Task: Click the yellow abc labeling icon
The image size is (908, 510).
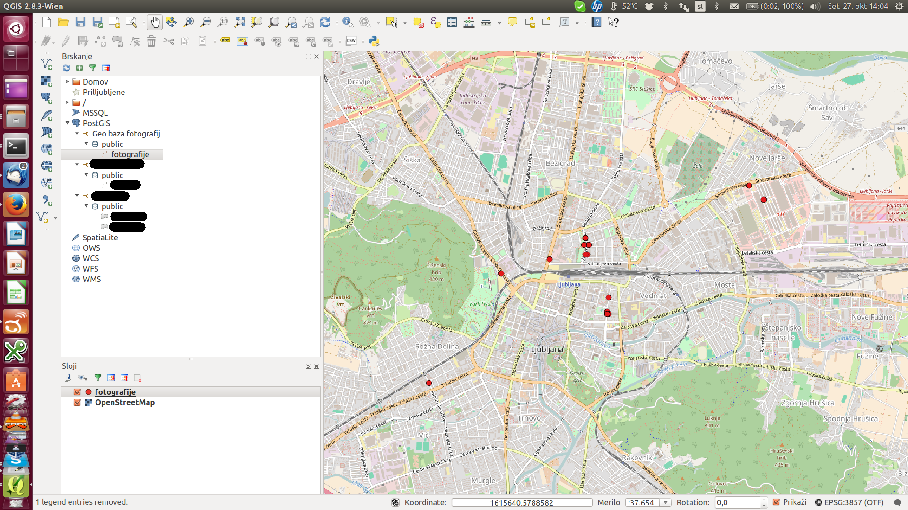Action: (225, 41)
